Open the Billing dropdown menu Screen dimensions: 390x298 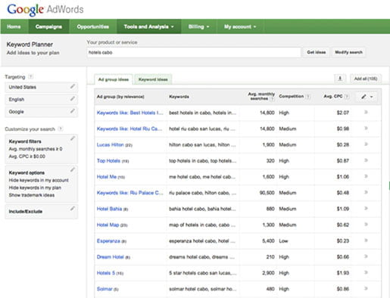coord(198,26)
